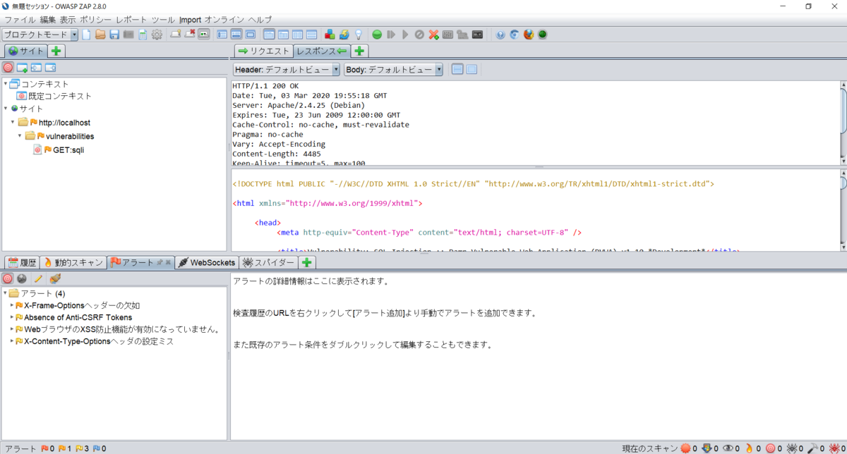Add a tab beside the レスポンス tab
Viewport: 847px width, 454px height.
pos(359,51)
